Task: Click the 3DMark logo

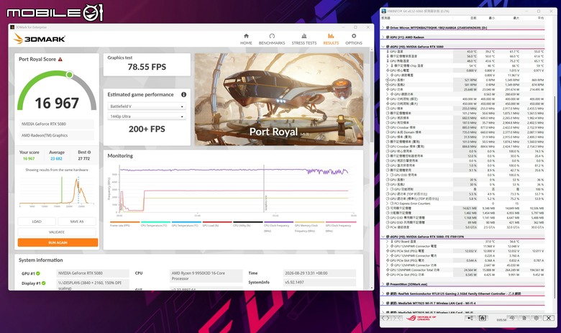Action: coord(40,39)
